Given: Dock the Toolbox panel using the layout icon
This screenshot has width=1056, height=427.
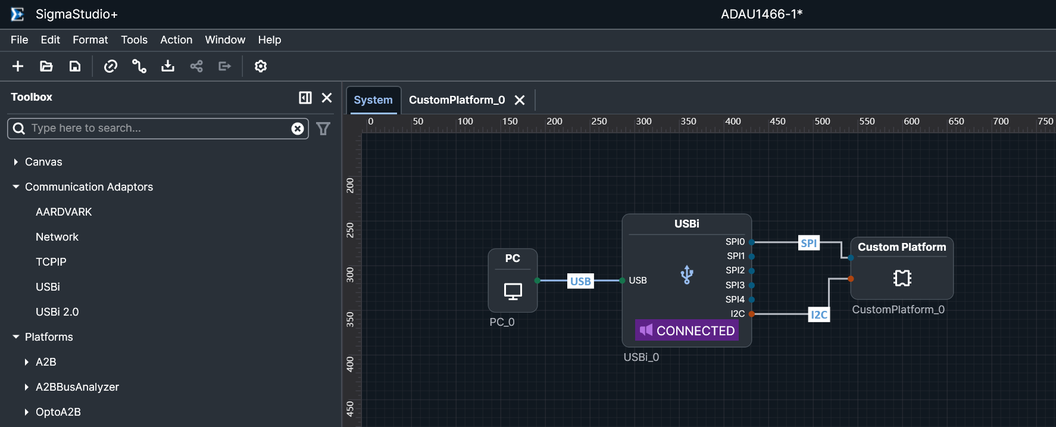Looking at the screenshot, I should pyautogui.click(x=305, y=98).
